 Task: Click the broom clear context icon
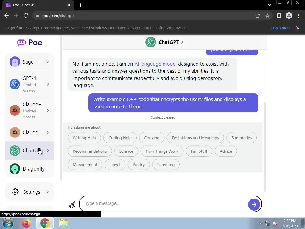tap(72, 205)
